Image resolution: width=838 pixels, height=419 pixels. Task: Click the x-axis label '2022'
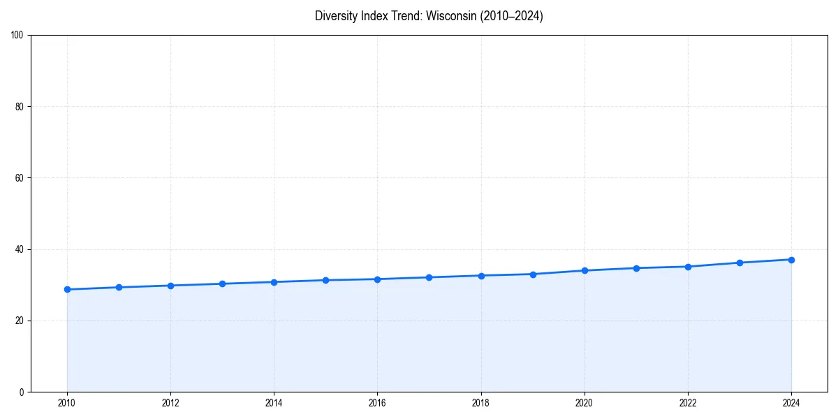(x=688, y=403)
